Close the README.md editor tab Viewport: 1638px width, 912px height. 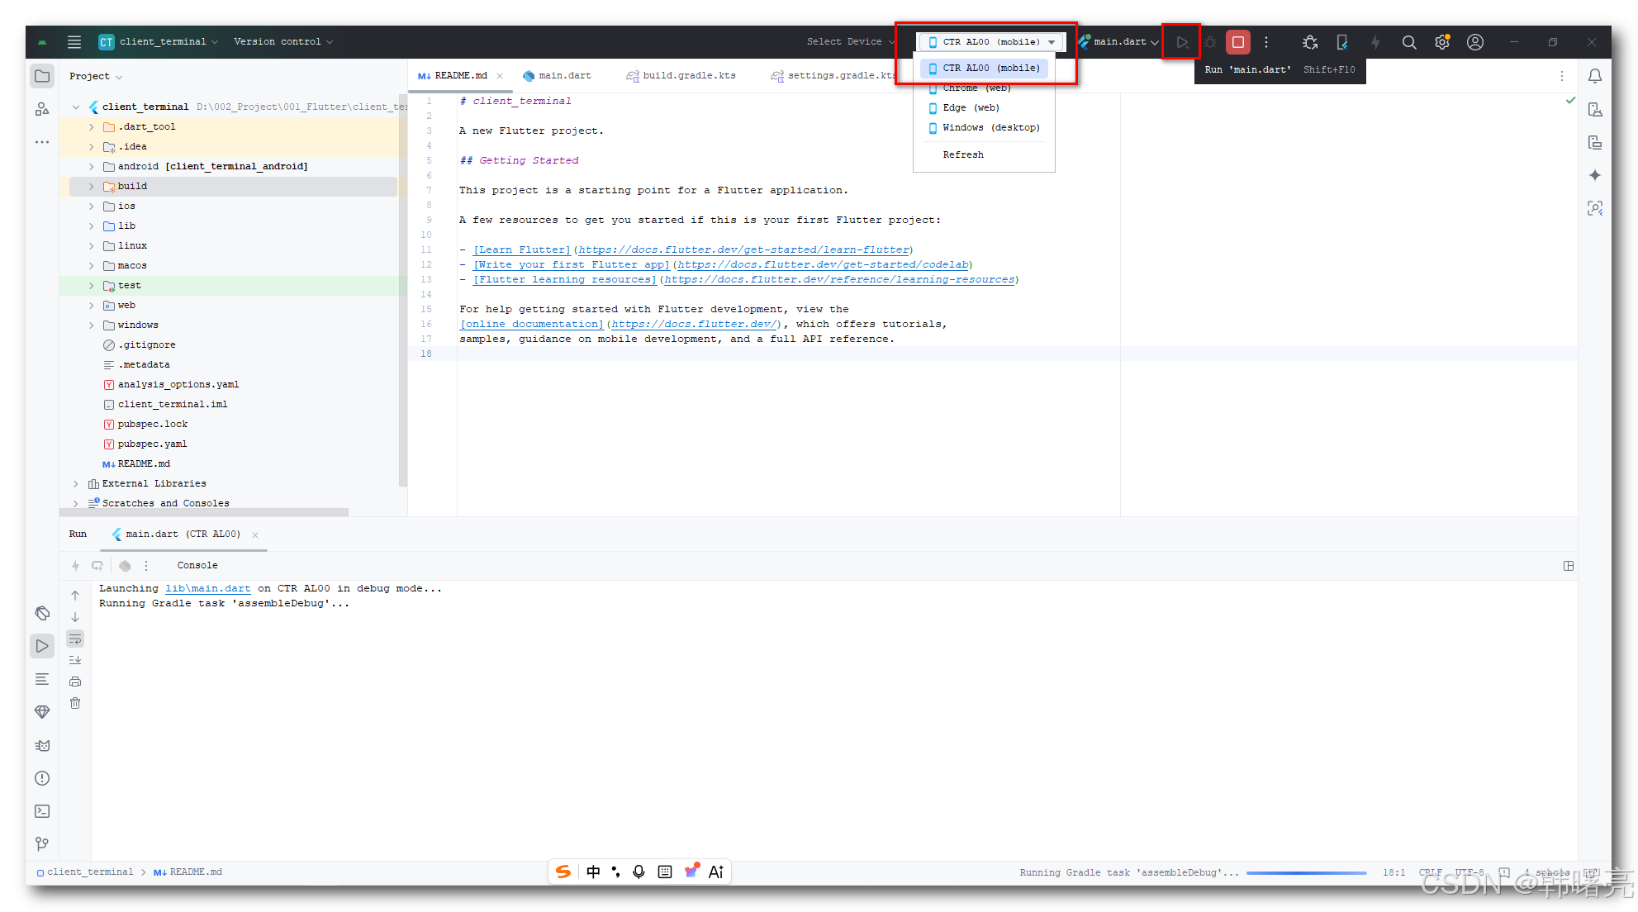500,76
